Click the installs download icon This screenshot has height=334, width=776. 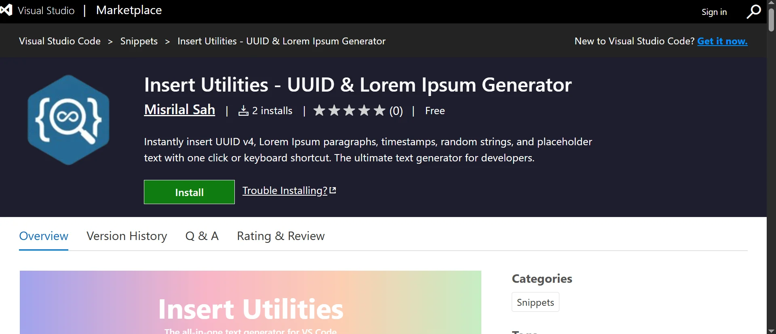tap(243, 111)
